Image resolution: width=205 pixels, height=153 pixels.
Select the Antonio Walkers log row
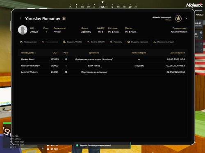coord(102,72)
